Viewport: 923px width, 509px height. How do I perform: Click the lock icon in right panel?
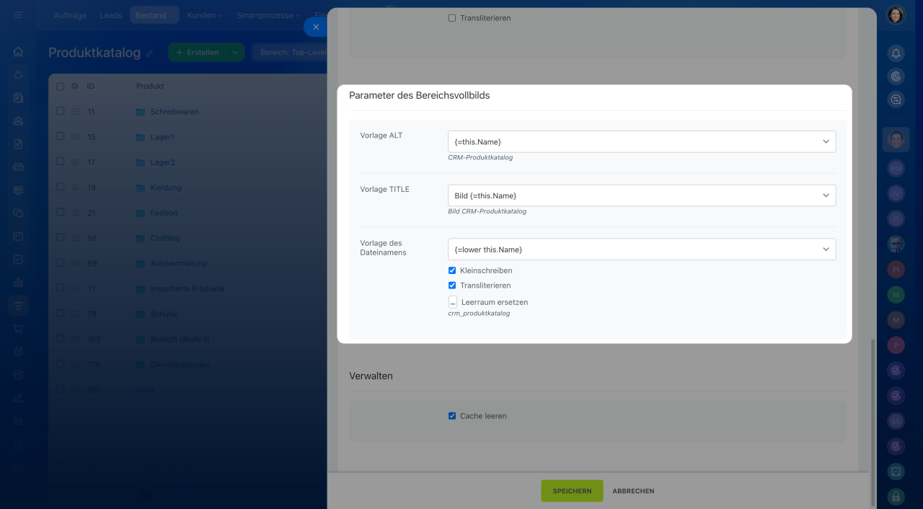(x=896, y=496)
